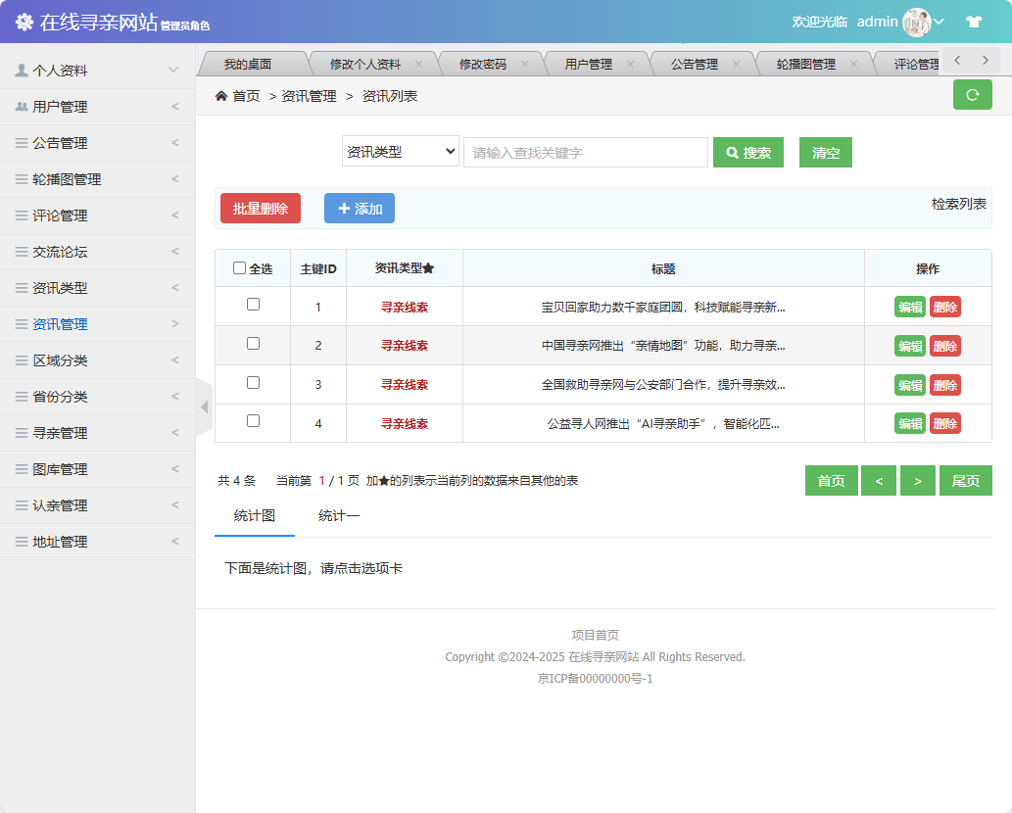Click the red 批量删除 button
This screenshot has width=1012, height=813.
coord(260,208)
